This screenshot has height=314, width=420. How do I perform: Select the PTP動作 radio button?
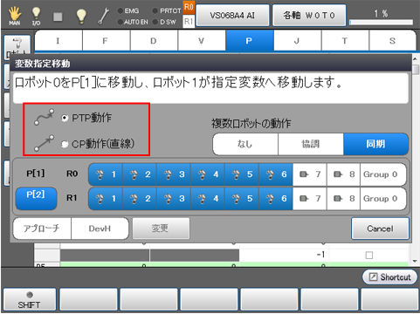(x=65, y=118)
